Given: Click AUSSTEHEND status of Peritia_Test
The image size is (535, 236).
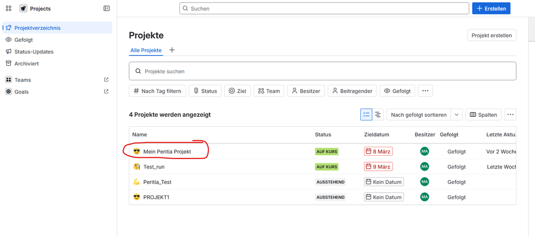Looking at the screenshot, I should 330,182.
